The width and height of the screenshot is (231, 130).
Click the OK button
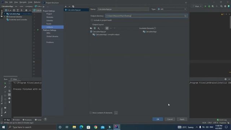pos(158,119)
